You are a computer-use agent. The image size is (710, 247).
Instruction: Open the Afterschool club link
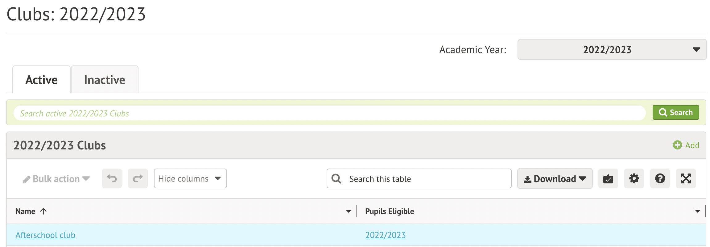click(45, 235)
